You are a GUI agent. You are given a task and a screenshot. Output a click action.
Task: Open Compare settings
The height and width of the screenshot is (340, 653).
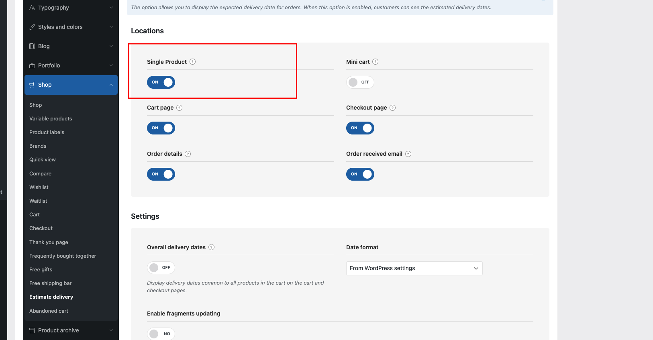(x=40, y=173)
